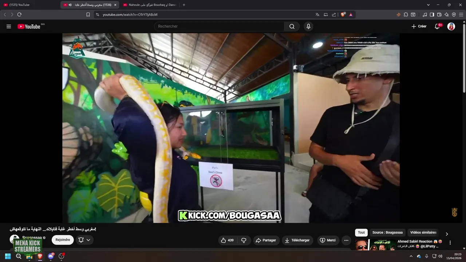Open the subscription notification bell dropdown
The height and width of the screenshot is (262, 466).
[84, 240]
